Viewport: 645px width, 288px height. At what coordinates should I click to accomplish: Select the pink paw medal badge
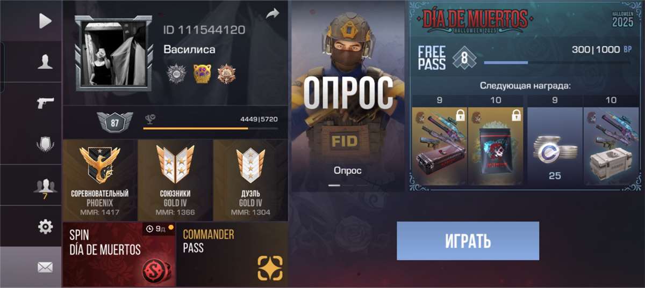(x=202, y=73)
